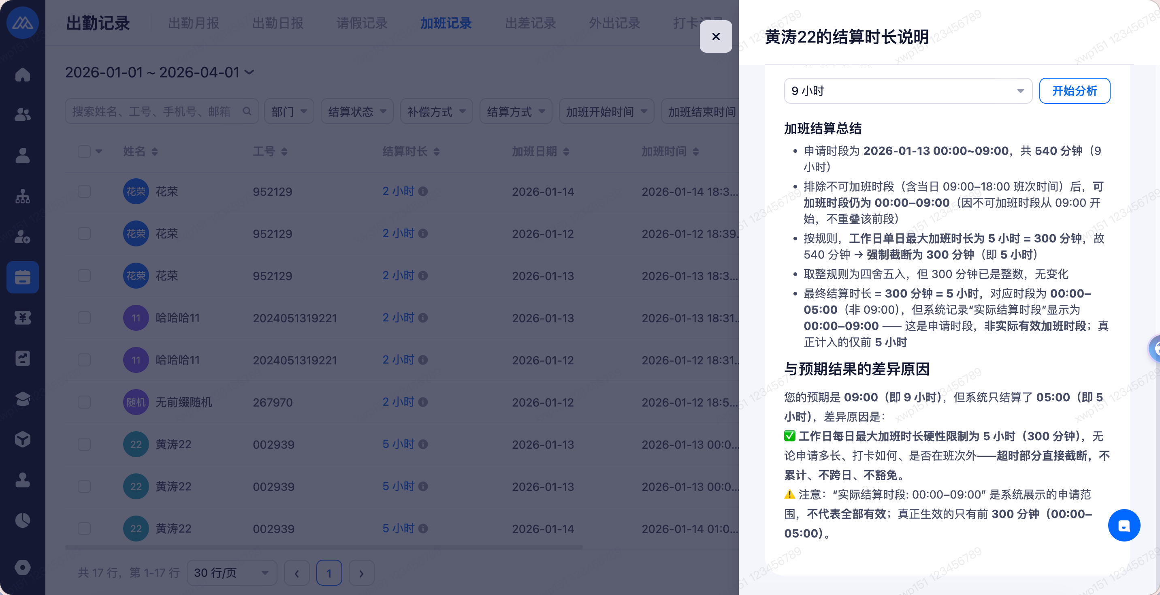The width and height of the screenshot is (1160, 595).
Task: Switch to the 出差记录 tab
Action: click(x=530, y=23)
